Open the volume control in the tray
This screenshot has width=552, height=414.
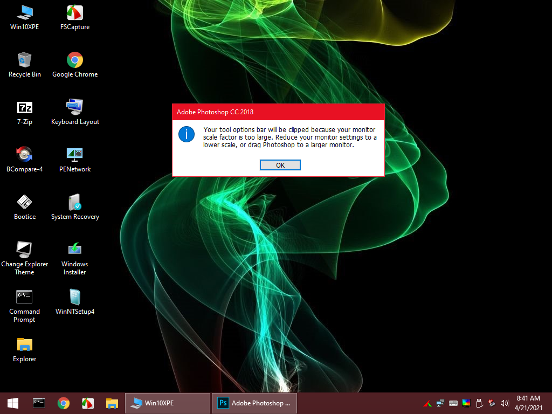[x=505, y=403]
